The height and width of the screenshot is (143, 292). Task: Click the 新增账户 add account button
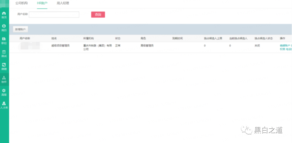[x=21, y=29]
